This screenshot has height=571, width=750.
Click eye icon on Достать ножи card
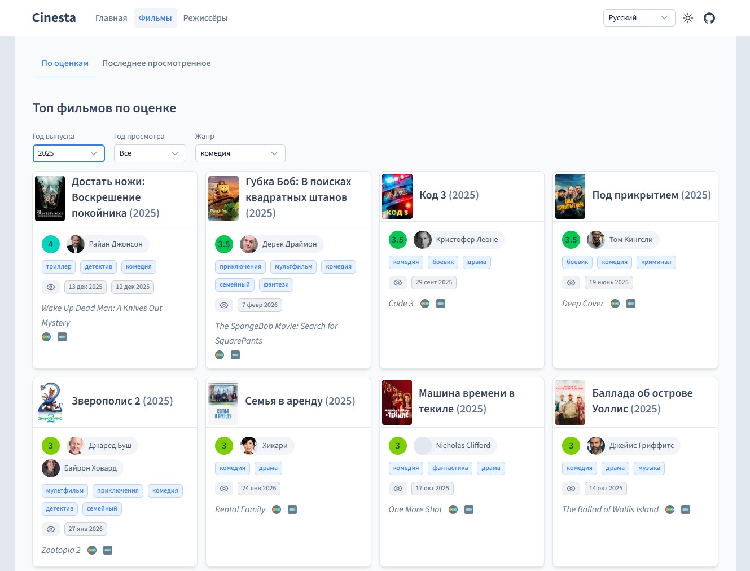(x=51, y=287)
